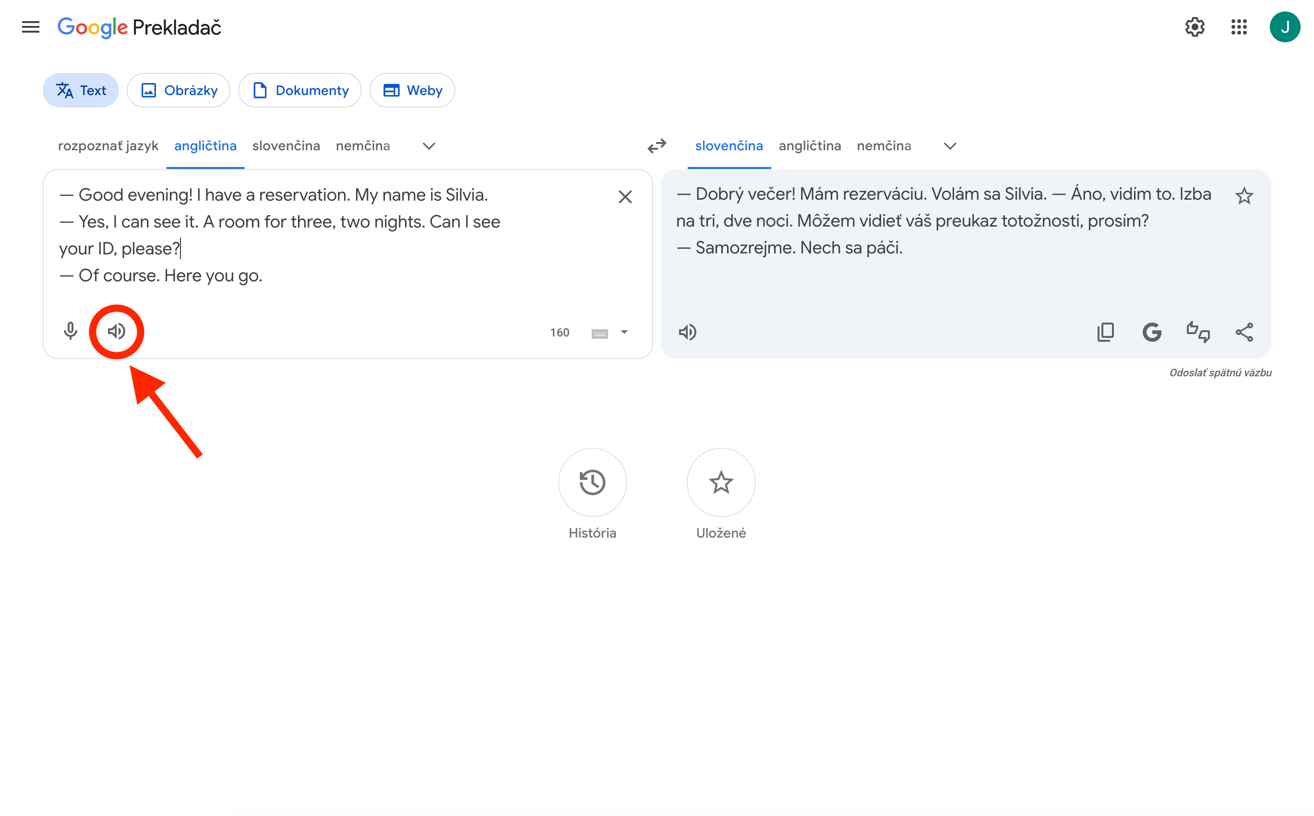Image resolution: width=1314 pixels, height=816 pixels.
Task: Save the translation with the star
Action: (x=1244, y=196)
